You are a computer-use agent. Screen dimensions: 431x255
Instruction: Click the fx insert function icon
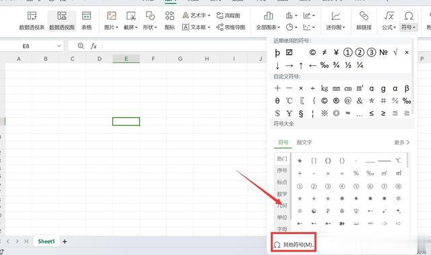tap(94, 46)
